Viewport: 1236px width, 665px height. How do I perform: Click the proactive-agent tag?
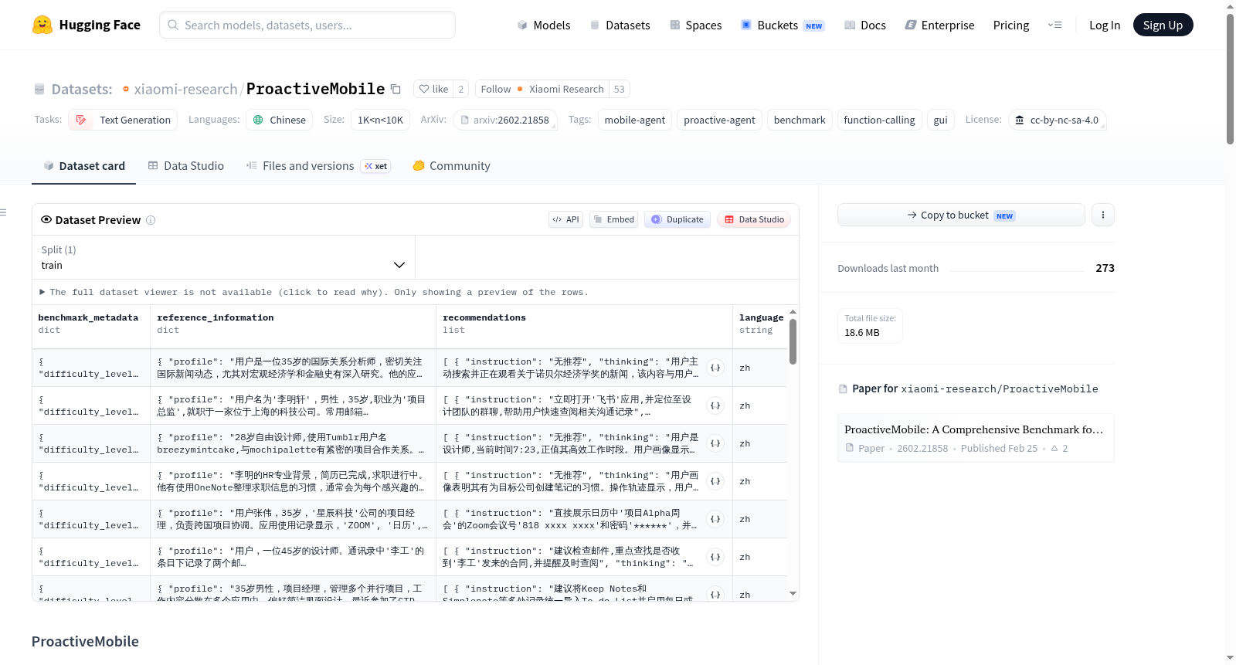coord(719,120)
